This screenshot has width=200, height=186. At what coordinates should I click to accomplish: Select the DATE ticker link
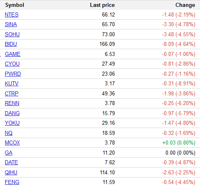pos(11,163)
